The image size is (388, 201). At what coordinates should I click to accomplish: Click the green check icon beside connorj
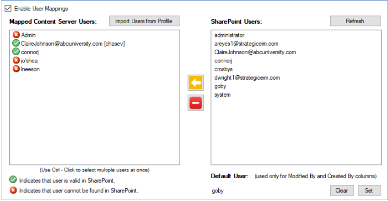click(16, 52)
